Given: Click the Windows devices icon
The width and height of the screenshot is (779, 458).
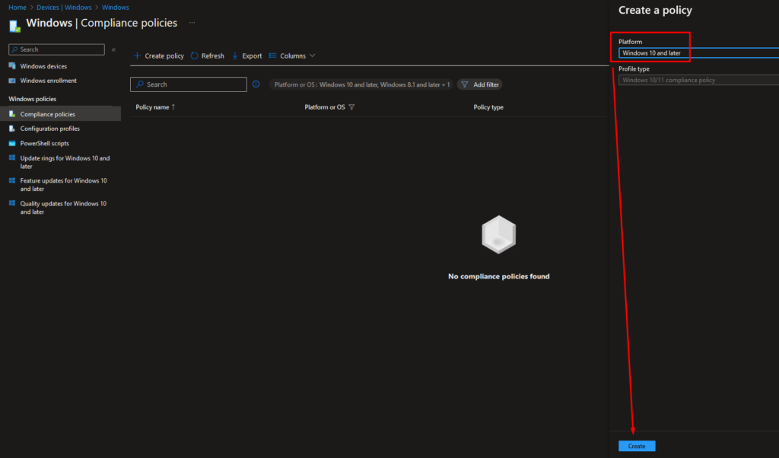Looking at the screenshot, I should [x=12, y=66].
